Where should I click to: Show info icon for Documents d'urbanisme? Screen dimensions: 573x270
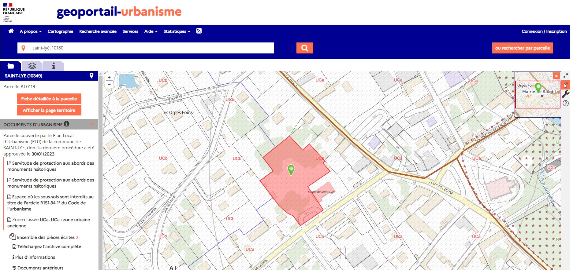point(66,124)
